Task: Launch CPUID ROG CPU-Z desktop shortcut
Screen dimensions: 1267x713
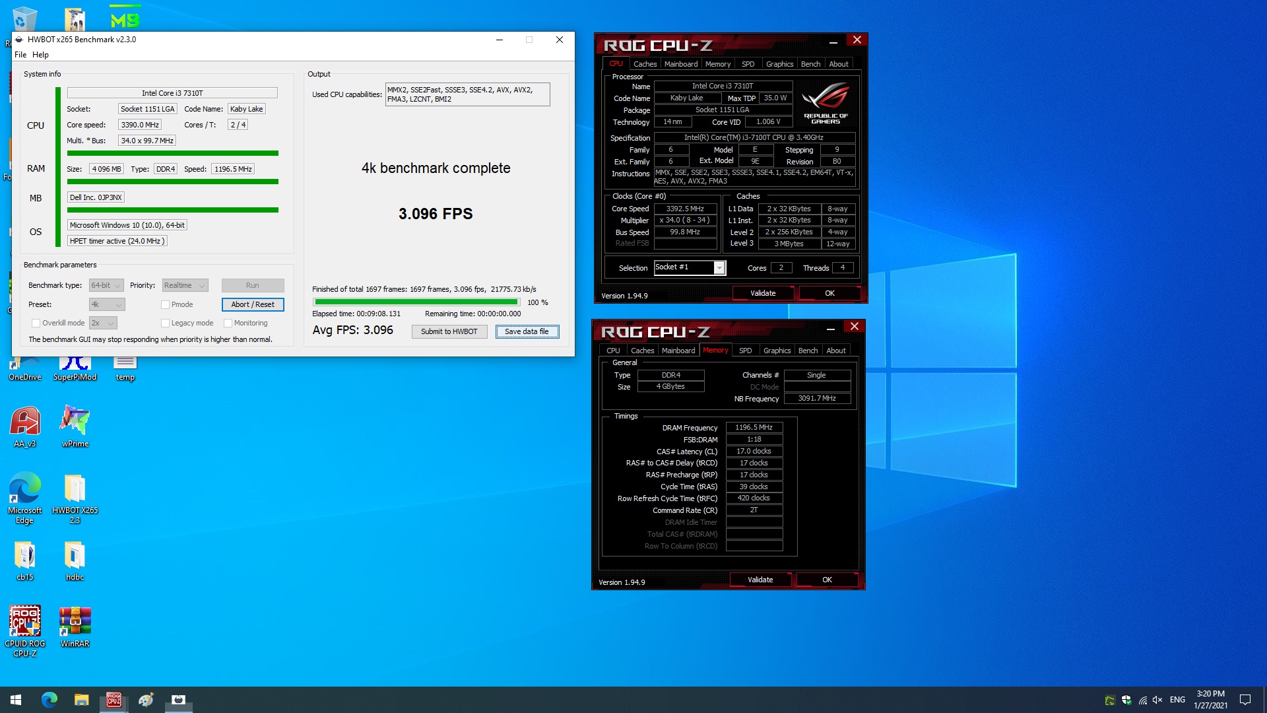Action: tap(25, 630)
